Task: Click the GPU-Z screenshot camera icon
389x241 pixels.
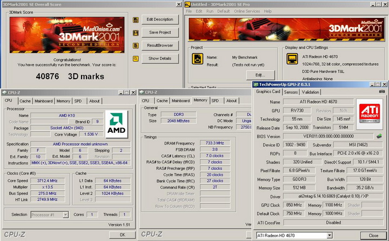Action: 382,92
